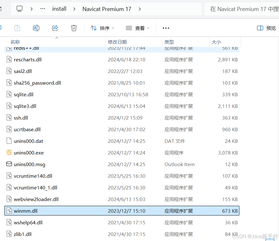Click chevron after Navicat Premium 17 breadcrumb
This screenshot has width=279, height=241.
point(140,9)
